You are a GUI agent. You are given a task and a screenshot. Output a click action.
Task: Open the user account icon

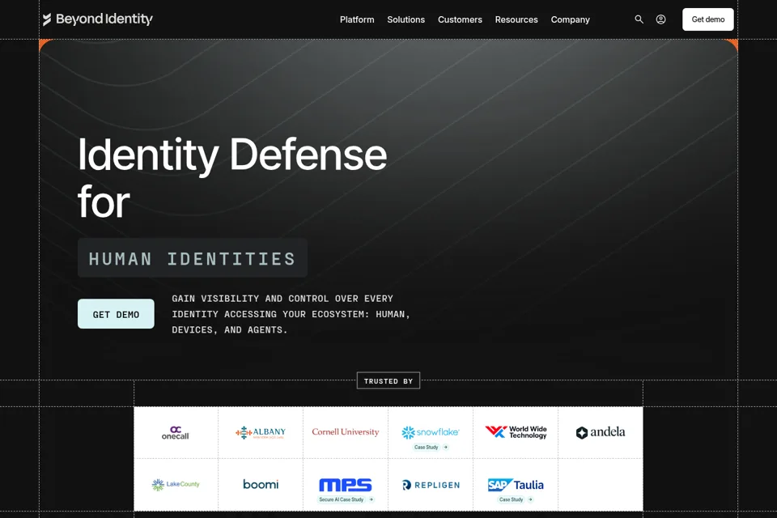660,19
